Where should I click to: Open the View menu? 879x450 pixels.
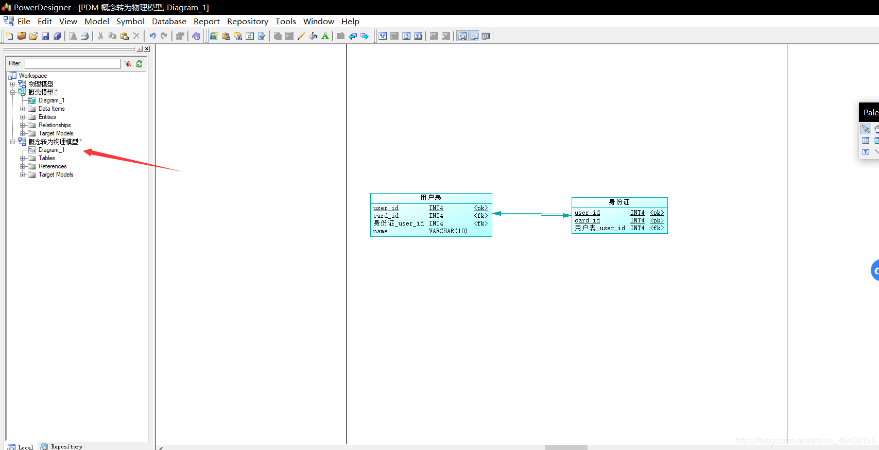(68, 21)
